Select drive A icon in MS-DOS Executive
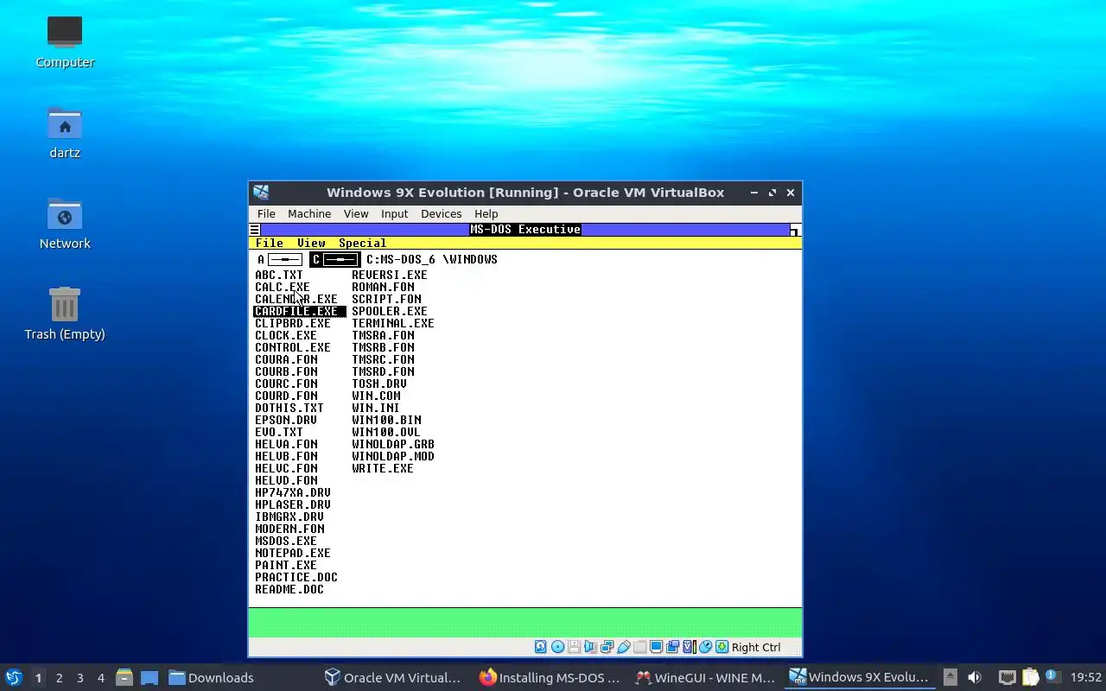1106x691 pixels. 280,259
